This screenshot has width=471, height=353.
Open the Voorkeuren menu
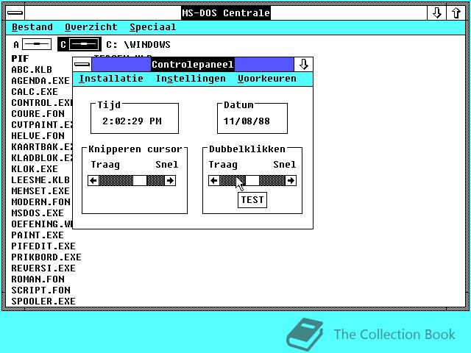click(267, 79)
